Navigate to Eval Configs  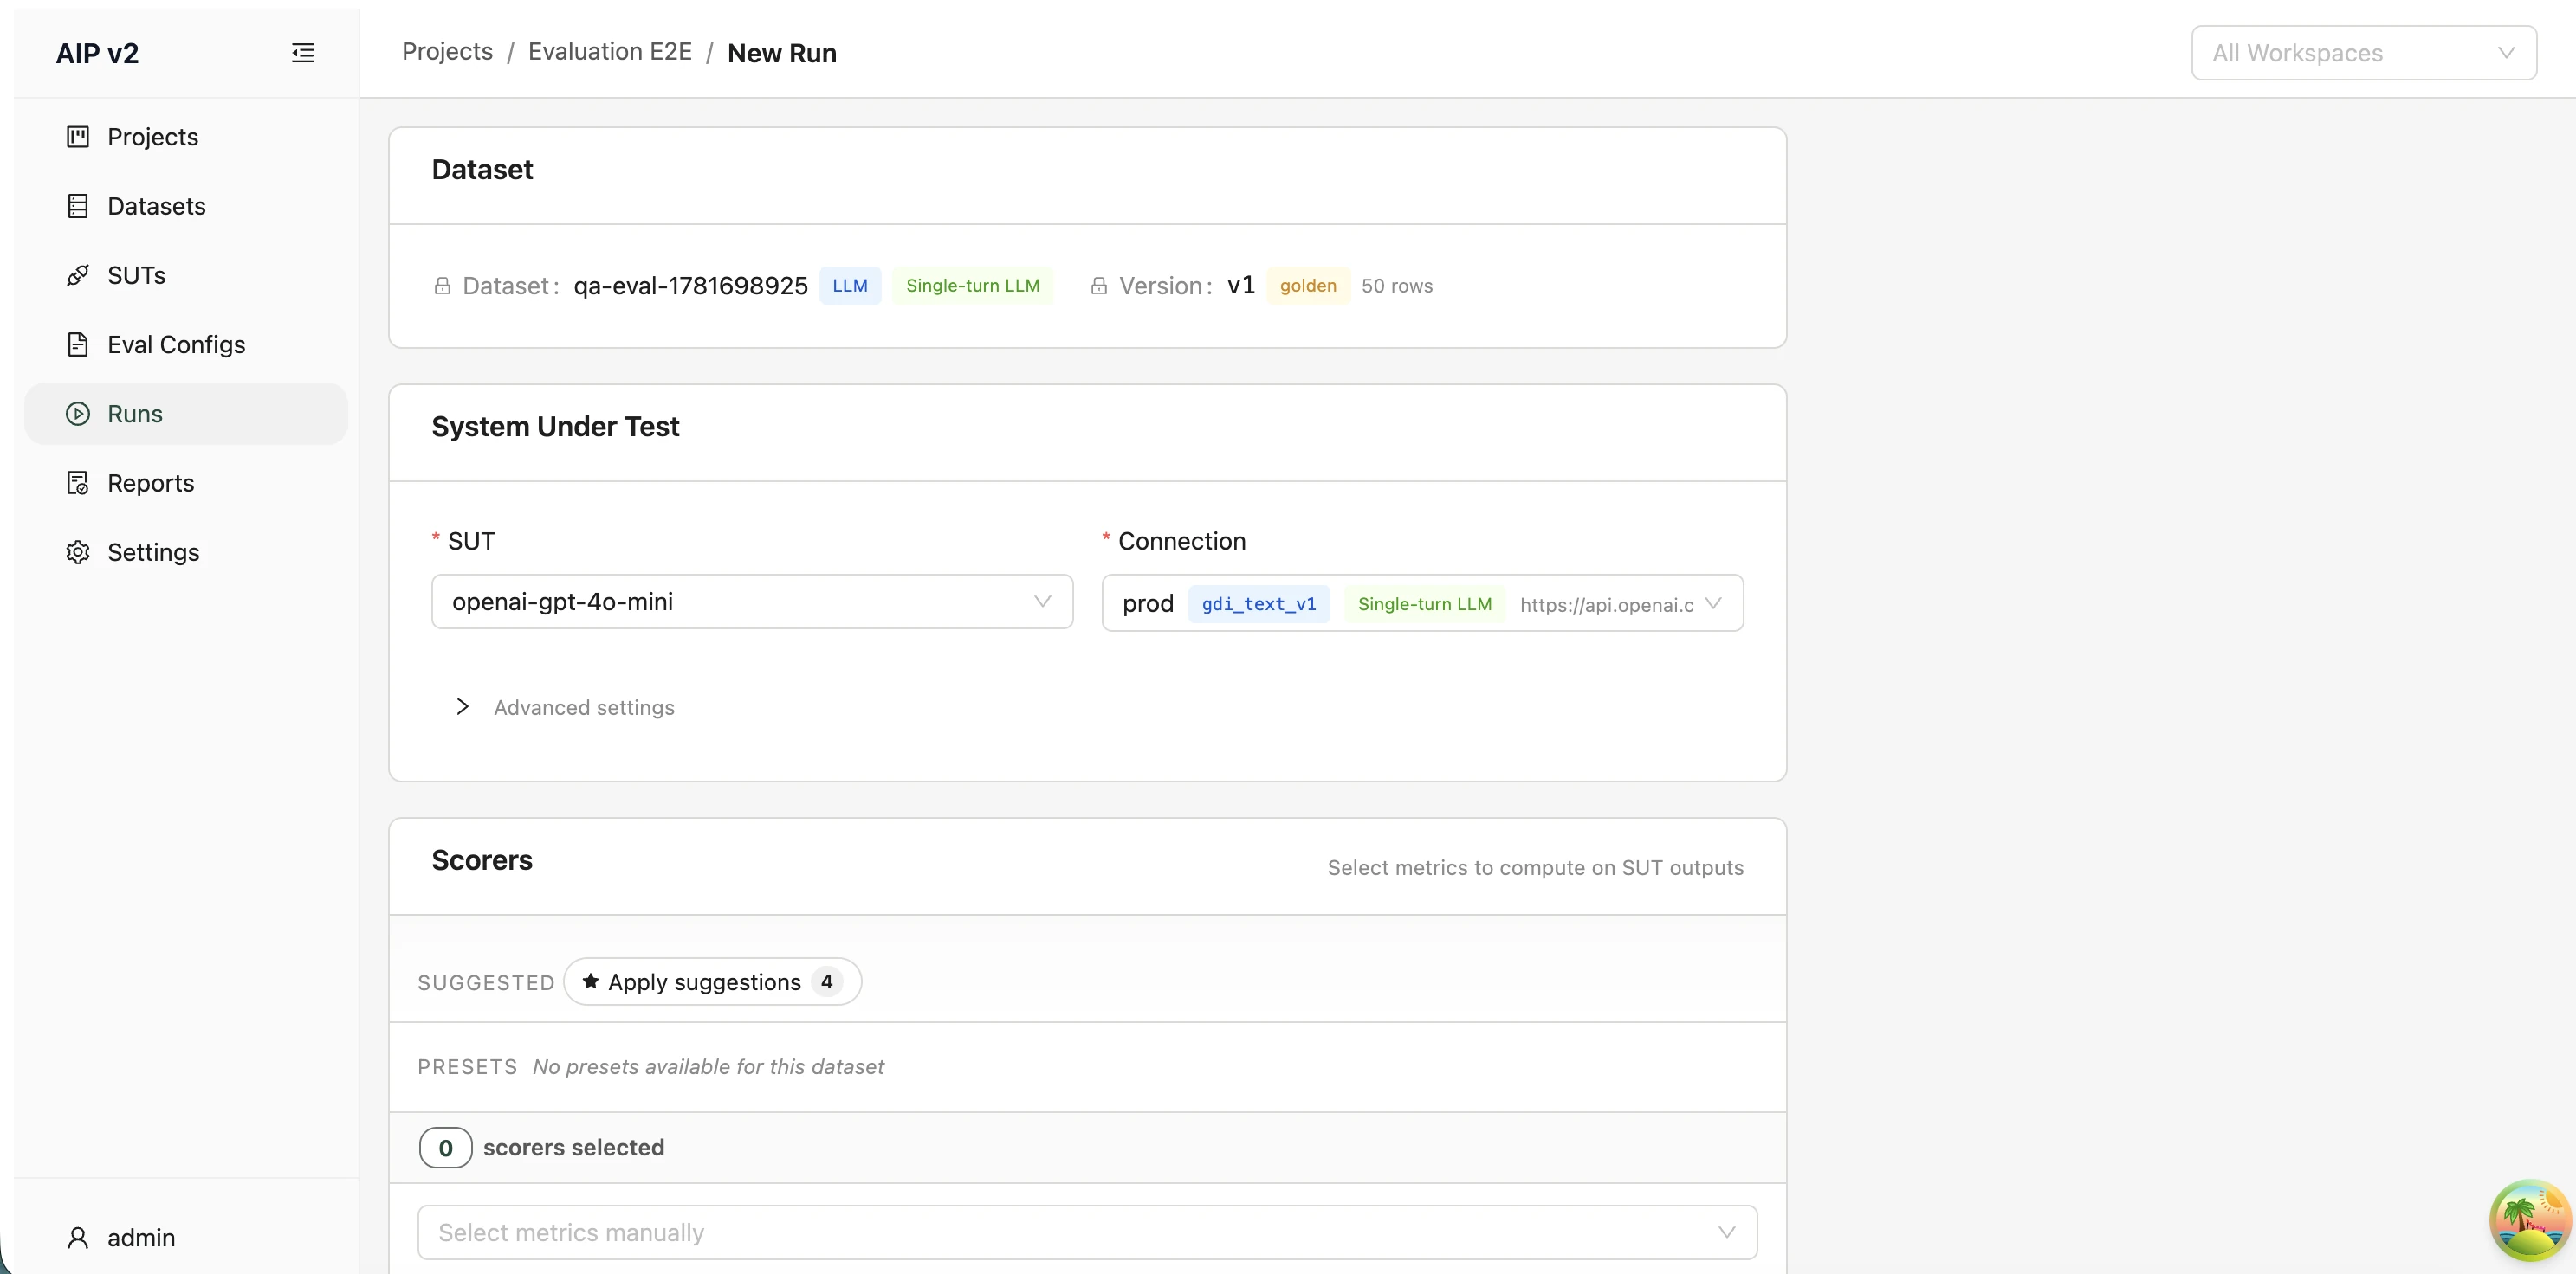pos(186,344)
